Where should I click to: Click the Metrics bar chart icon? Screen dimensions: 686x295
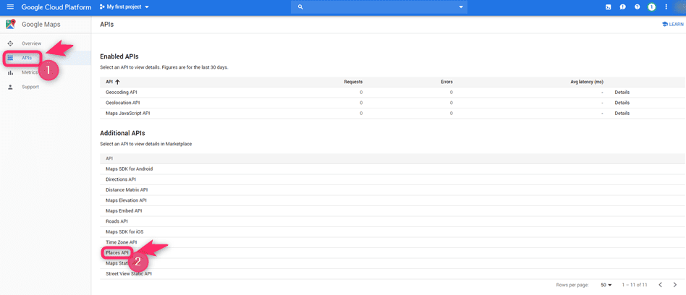[x=11, y=72]
